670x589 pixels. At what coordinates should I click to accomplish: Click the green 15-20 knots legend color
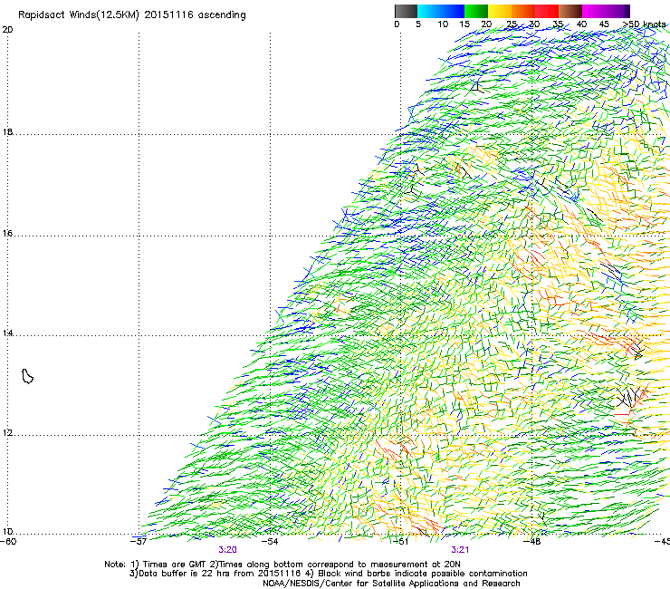[476, 11]
